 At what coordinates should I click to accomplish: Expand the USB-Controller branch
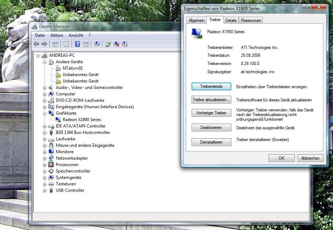tap(44, 191)
